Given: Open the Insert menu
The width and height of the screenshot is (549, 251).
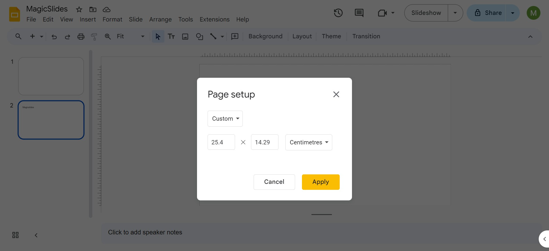Looking at the screenshot, I should coord(87,19).
